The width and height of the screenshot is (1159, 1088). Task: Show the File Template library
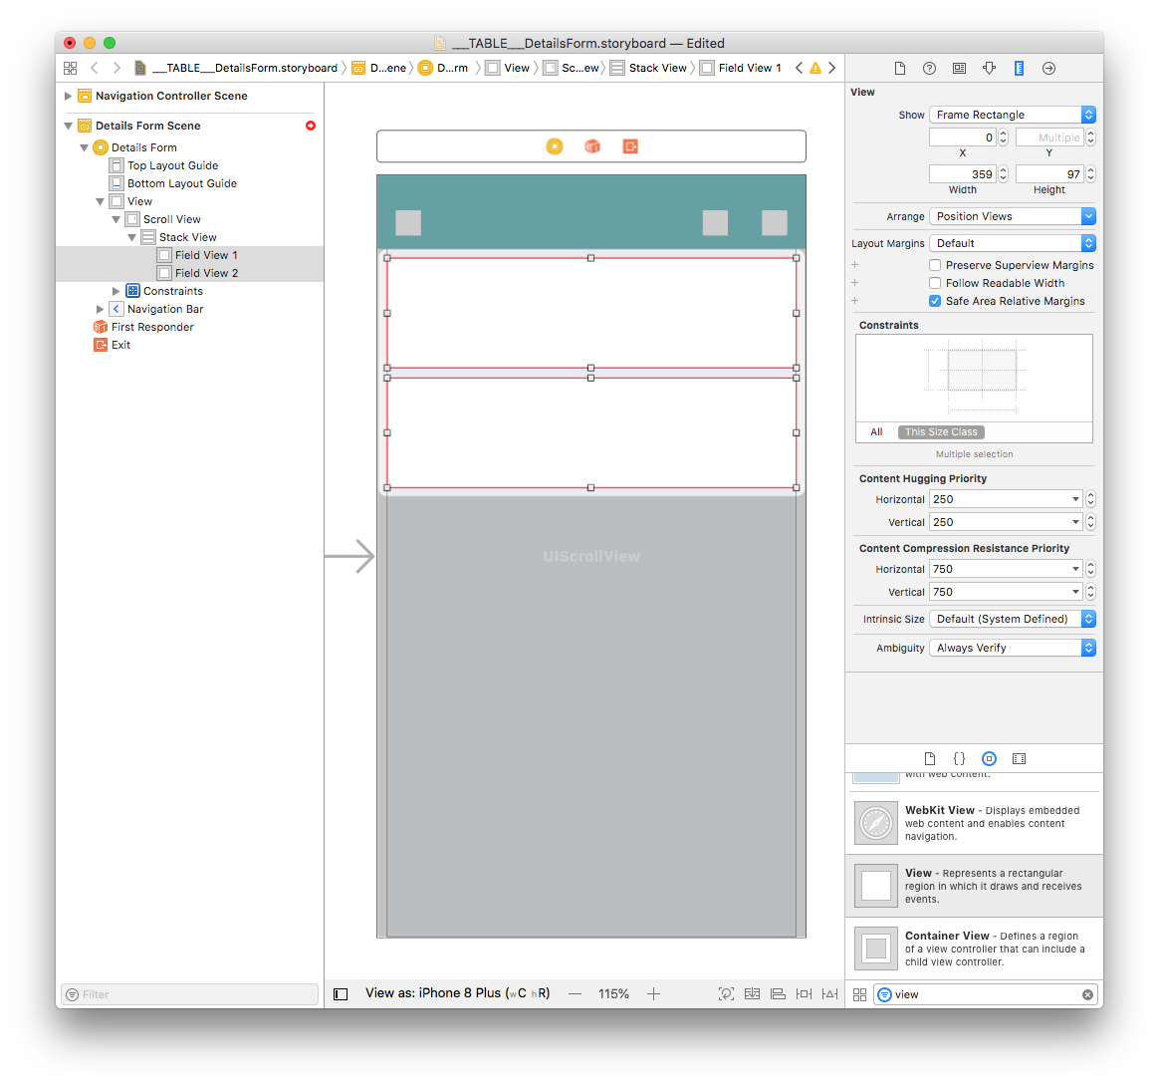pyautogui.click(x=930, y=759)
